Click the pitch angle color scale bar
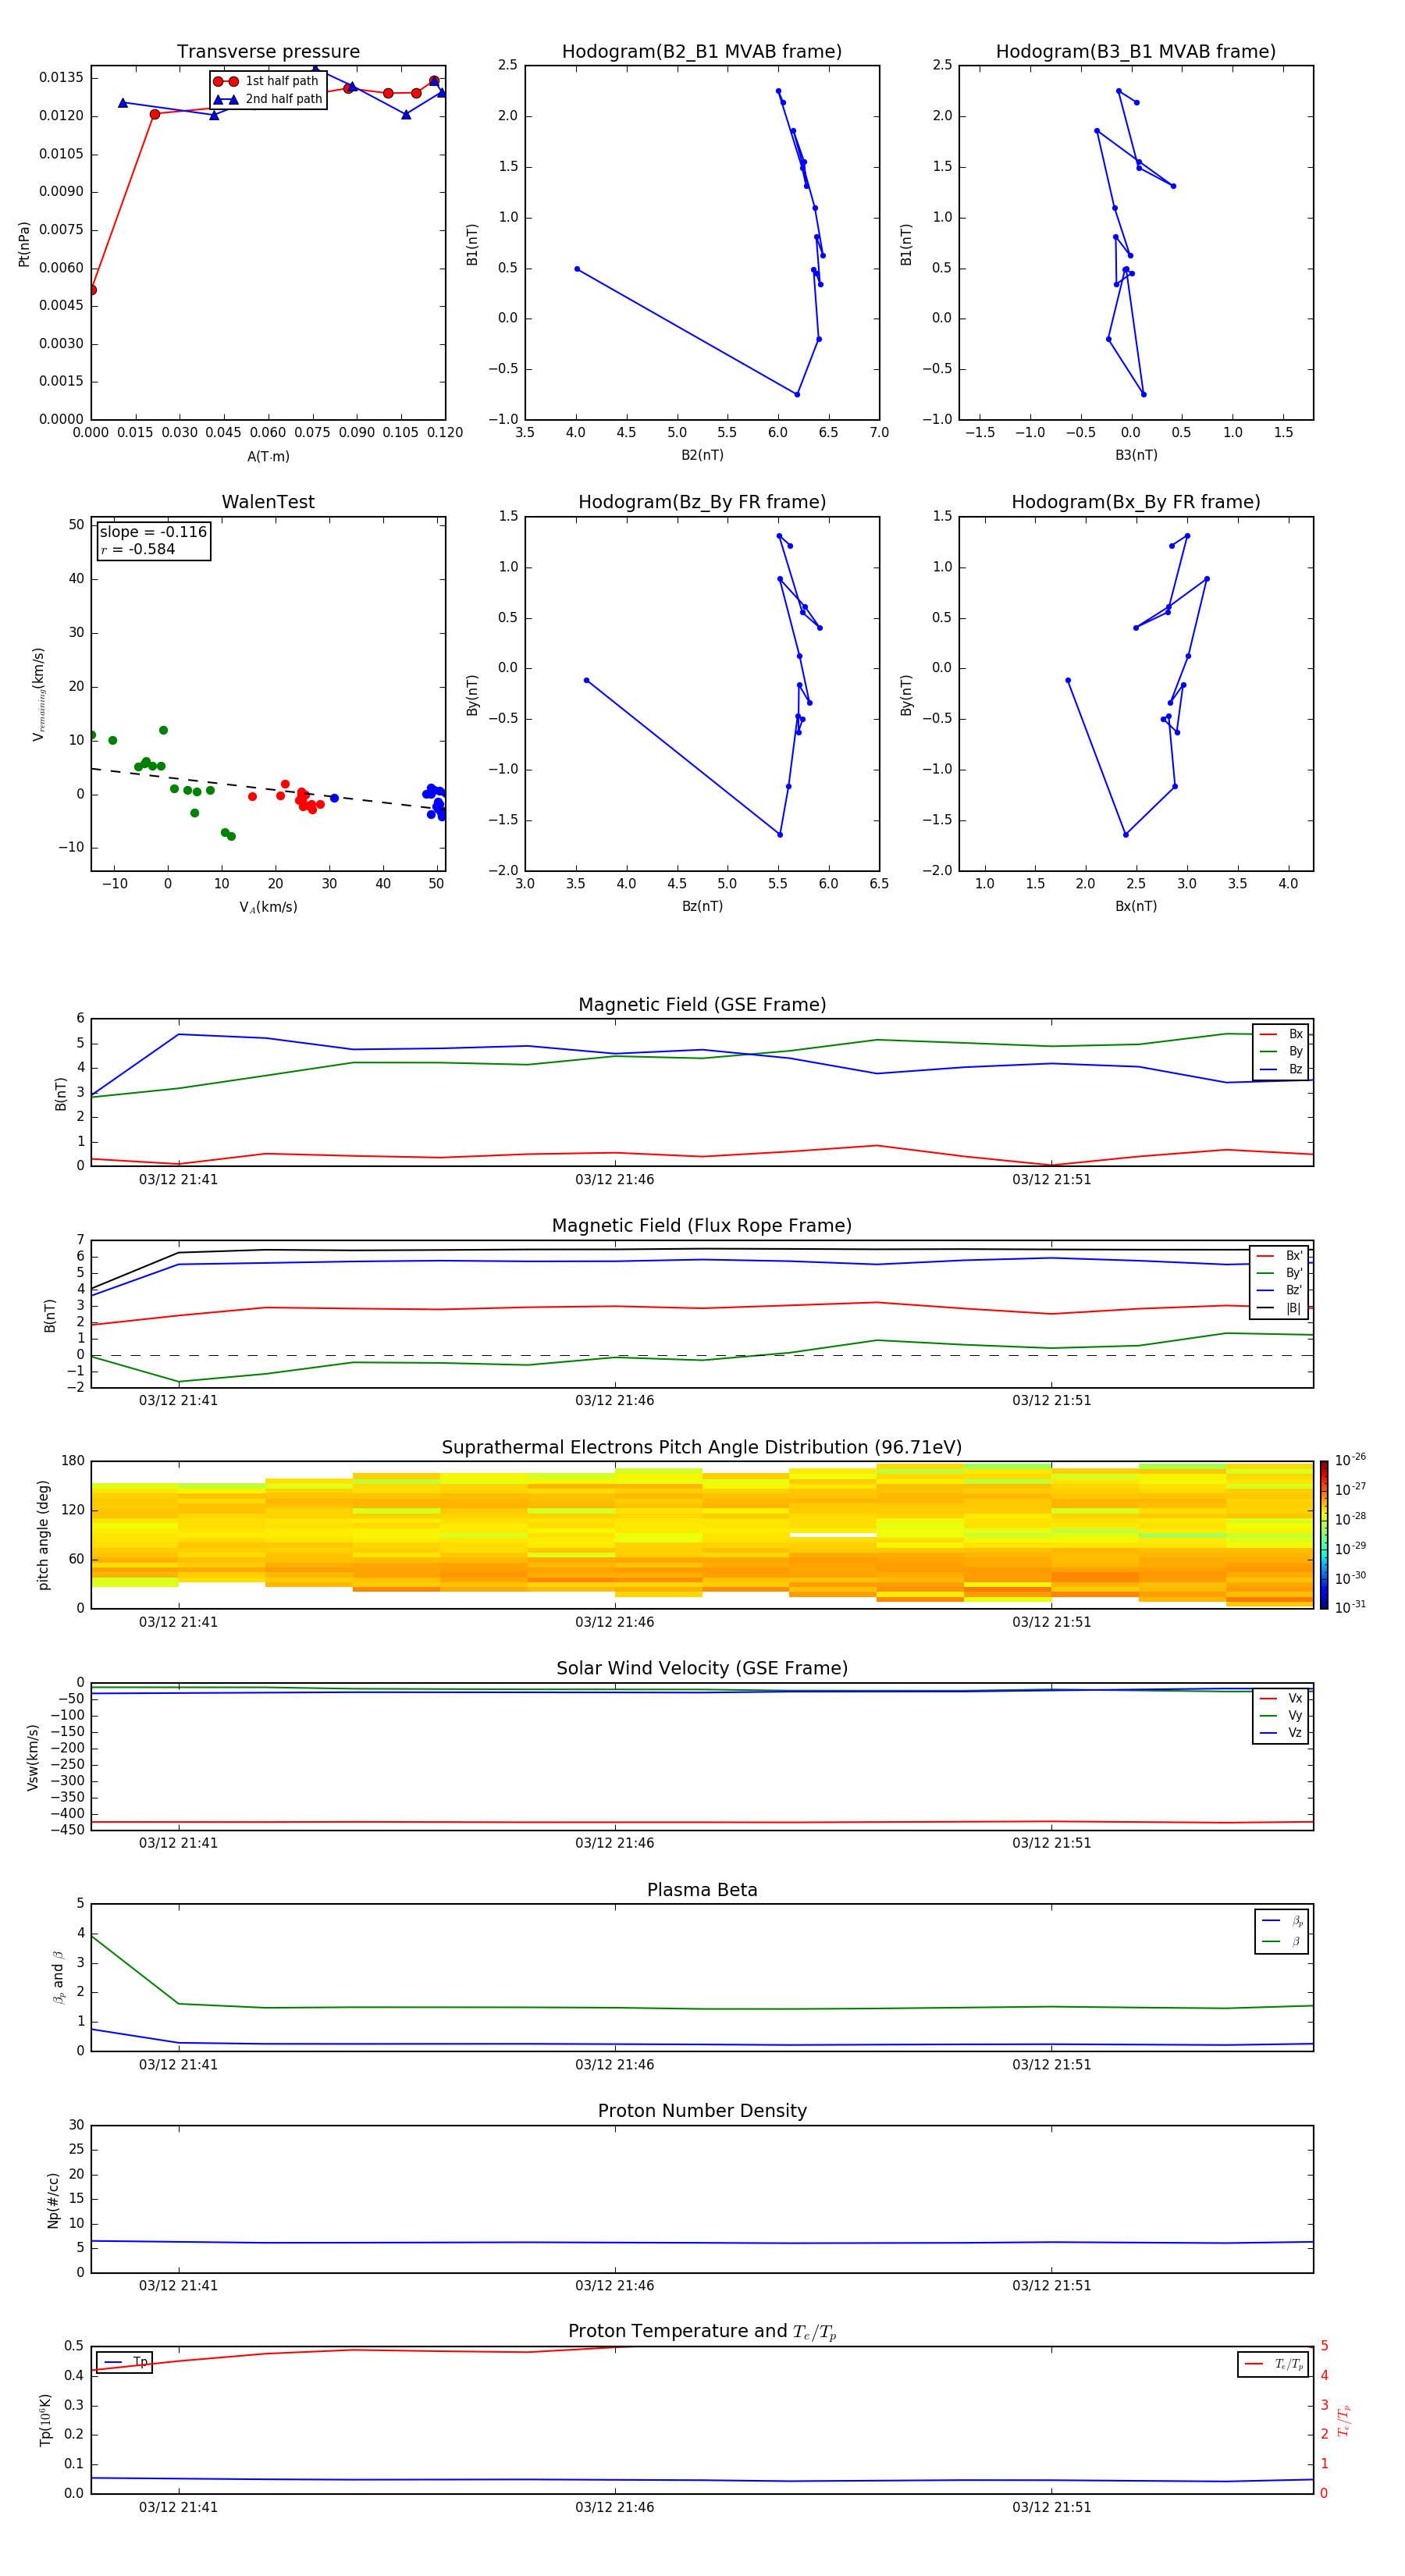The image size is (1405, 2576). 1324,1535
